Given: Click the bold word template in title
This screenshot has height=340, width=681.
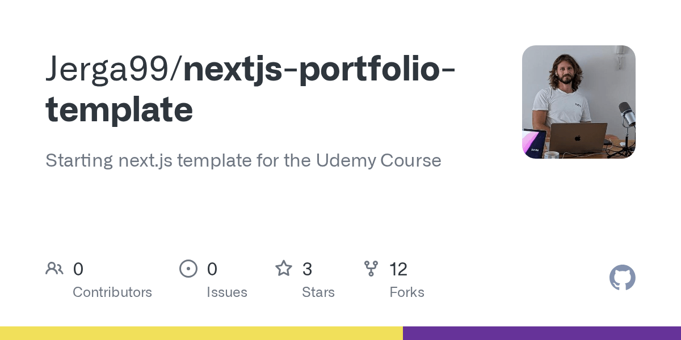Looking at the screenshot, I should (119, 110).
